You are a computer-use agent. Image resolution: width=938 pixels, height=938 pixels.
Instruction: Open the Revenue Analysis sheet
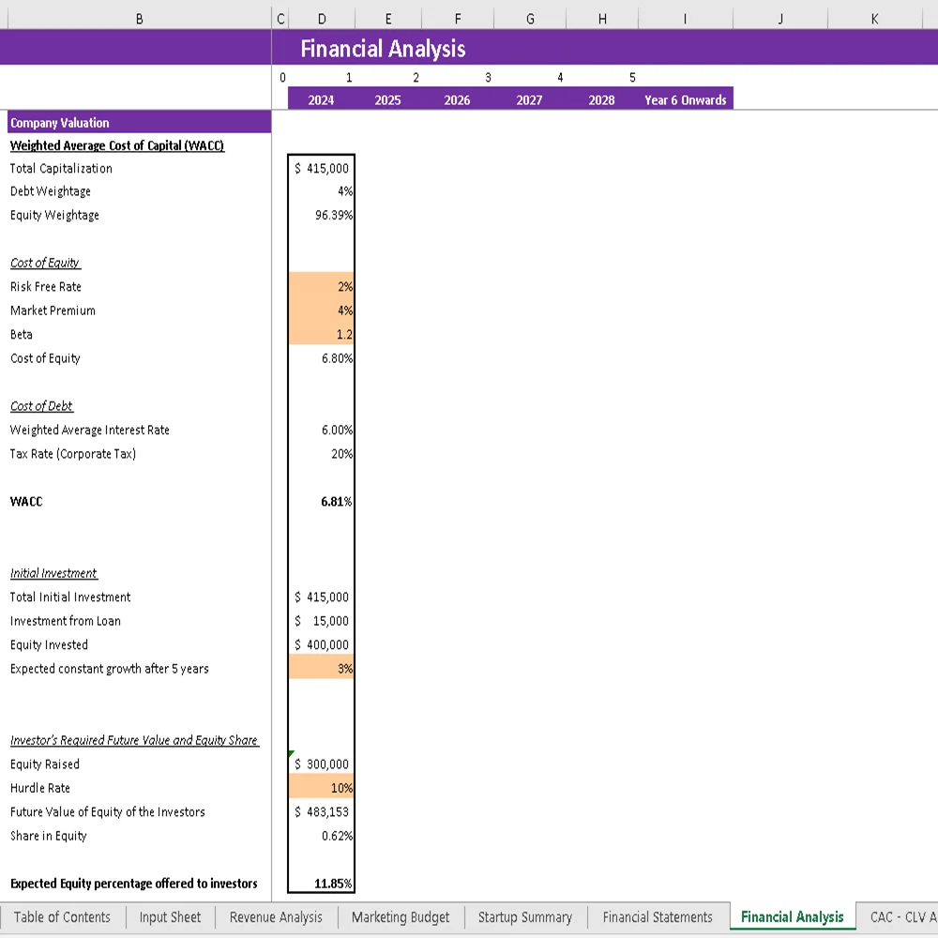[x=275, y=917]
